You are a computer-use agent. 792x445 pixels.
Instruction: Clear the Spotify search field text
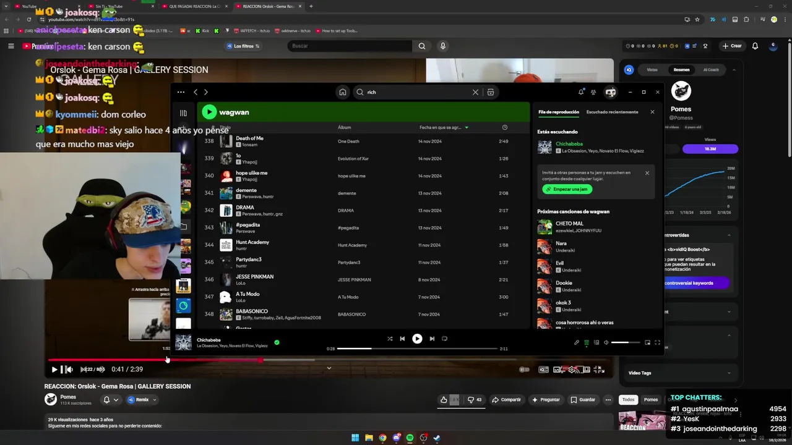pyautogui.click(x=475, y=92)
